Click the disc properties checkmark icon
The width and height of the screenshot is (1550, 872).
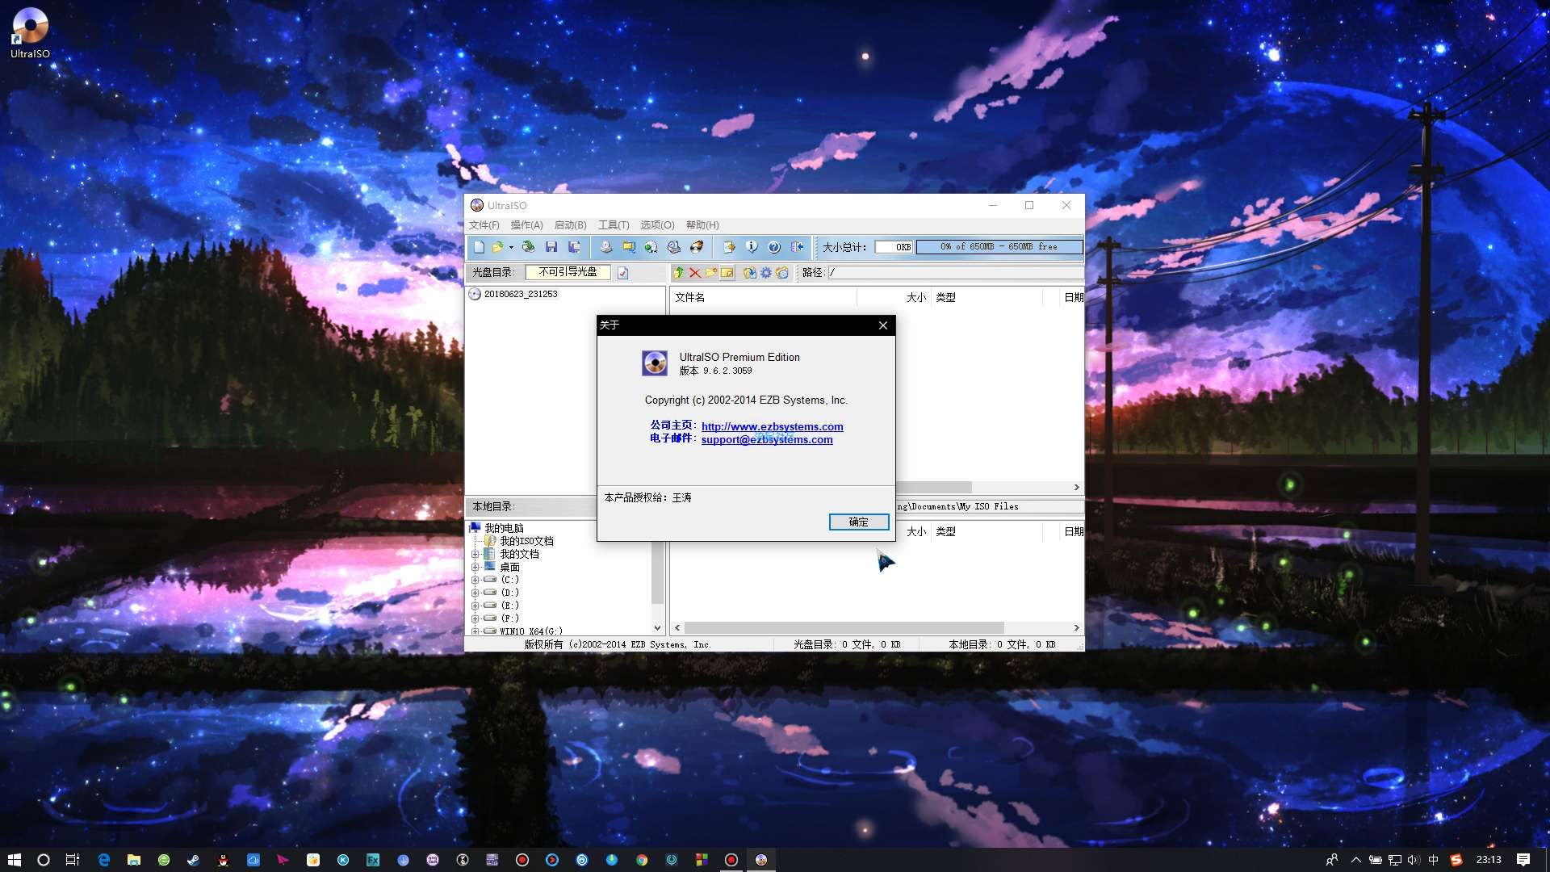pyautogui.click(x=622, y=273)
